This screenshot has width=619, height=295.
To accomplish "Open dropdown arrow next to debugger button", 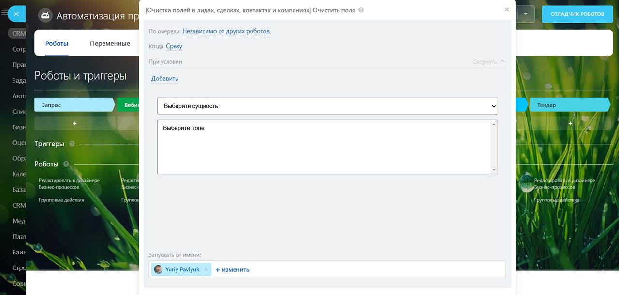I will pos(526,14).
